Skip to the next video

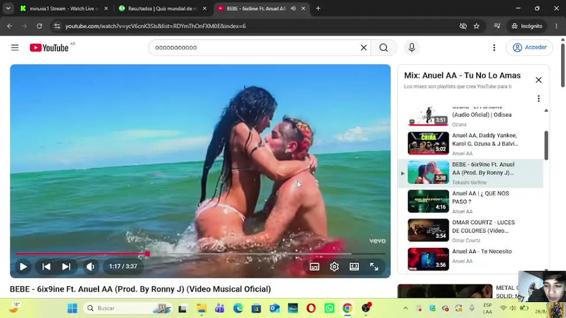click(66, 266)
